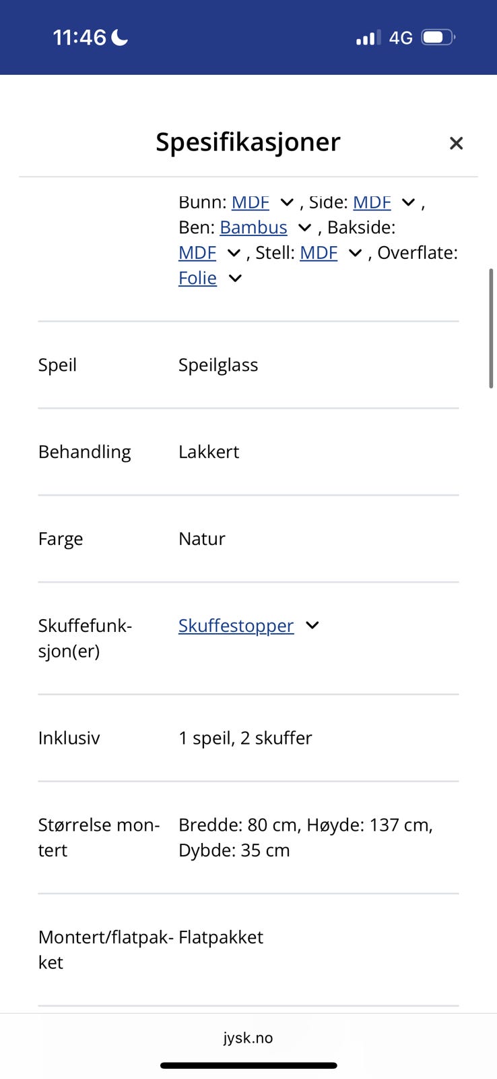This screenshot has width=497, height=1079.
Task: Tap the cellular signal strength icon
Action: [x=368, y=38]
